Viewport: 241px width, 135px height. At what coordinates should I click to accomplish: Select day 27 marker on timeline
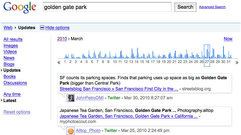click(207, 62)
